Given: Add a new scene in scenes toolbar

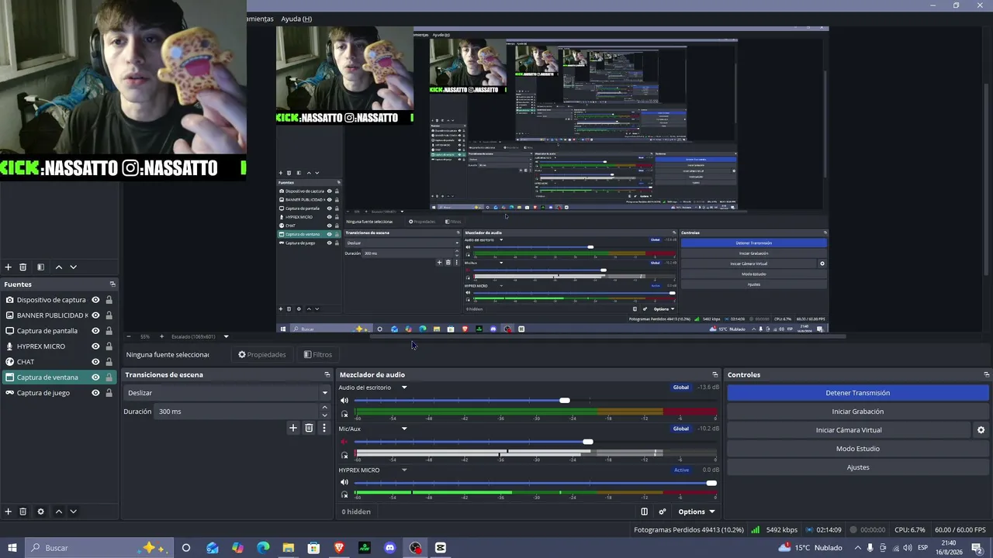Looking at the screenshot, I should tap(9, 267).
